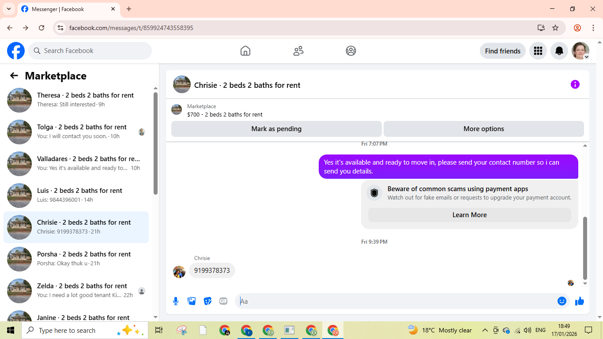Click the Tolga row small seen avatar
The width and height of the screenshot is (603, 339).
pos(142,132)
